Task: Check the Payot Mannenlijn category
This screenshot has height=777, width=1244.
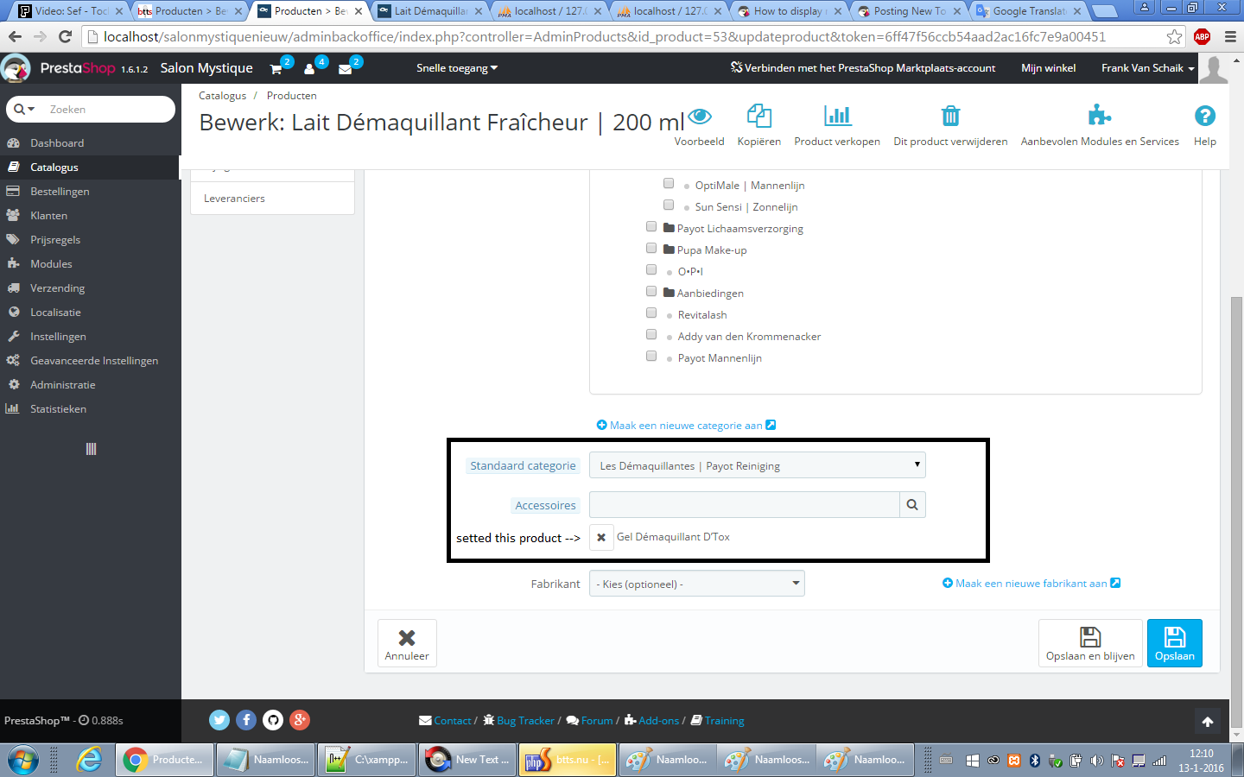Action: [651, 356]
